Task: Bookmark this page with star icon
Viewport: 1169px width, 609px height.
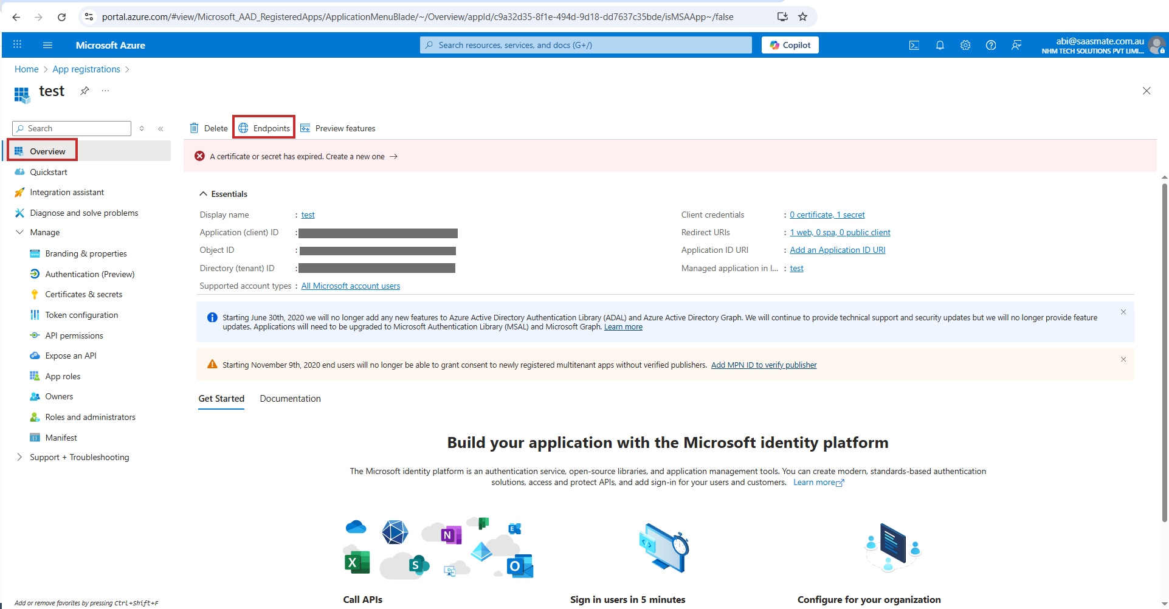Action: point(802,17)
